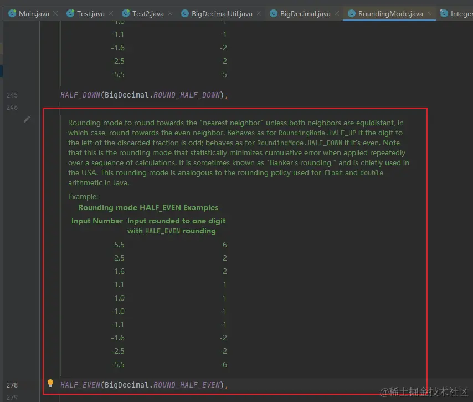
Task: Follow the RoundingMode.HALF_DOWN doc link
Action: tap(300, 143)
